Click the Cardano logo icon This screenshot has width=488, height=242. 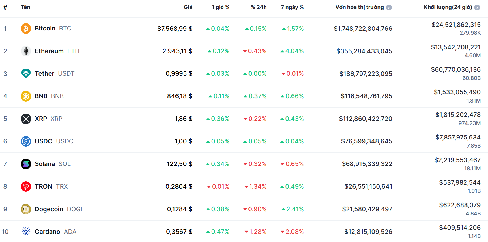pos(26,232)
